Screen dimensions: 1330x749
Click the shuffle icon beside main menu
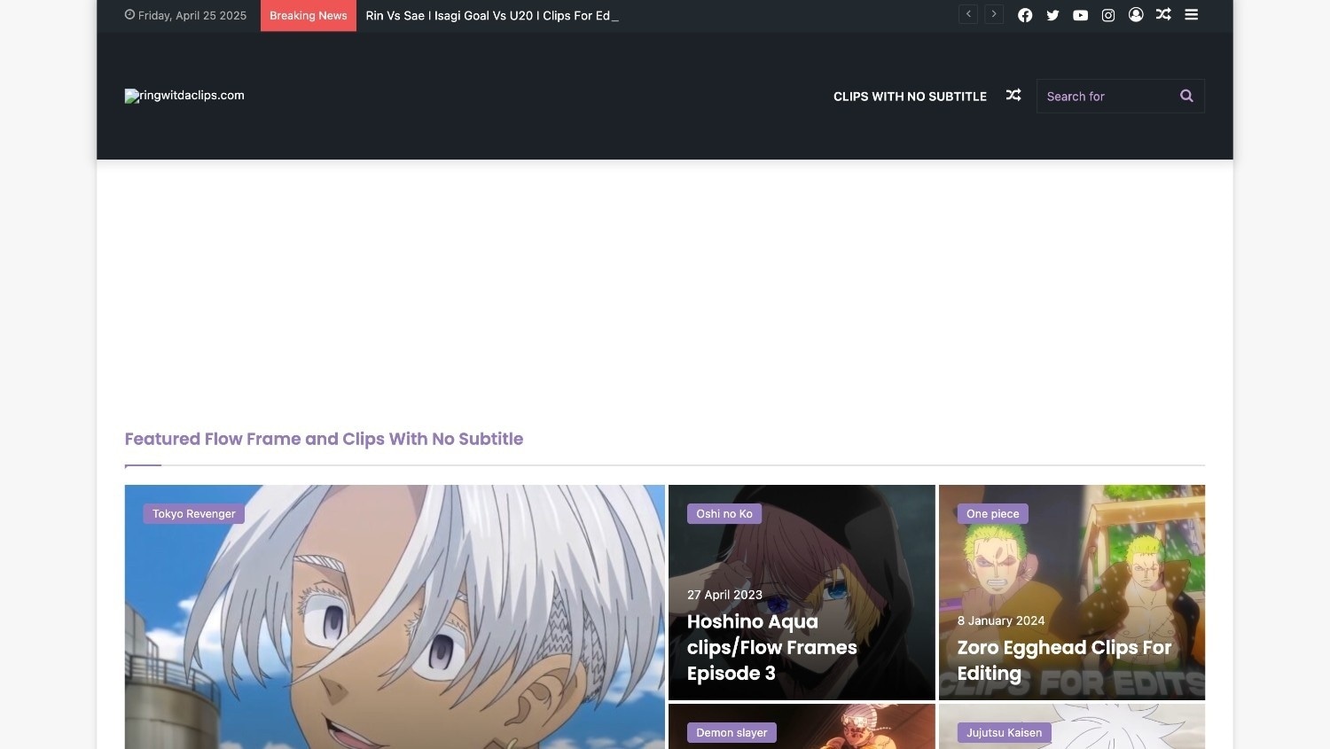[x=1013, y=96]
